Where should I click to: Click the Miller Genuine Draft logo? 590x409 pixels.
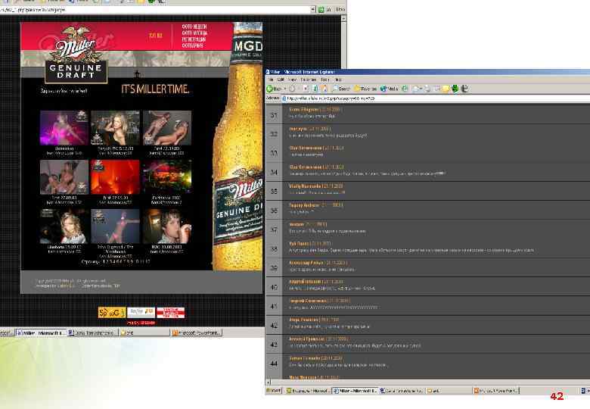(76, 55)
